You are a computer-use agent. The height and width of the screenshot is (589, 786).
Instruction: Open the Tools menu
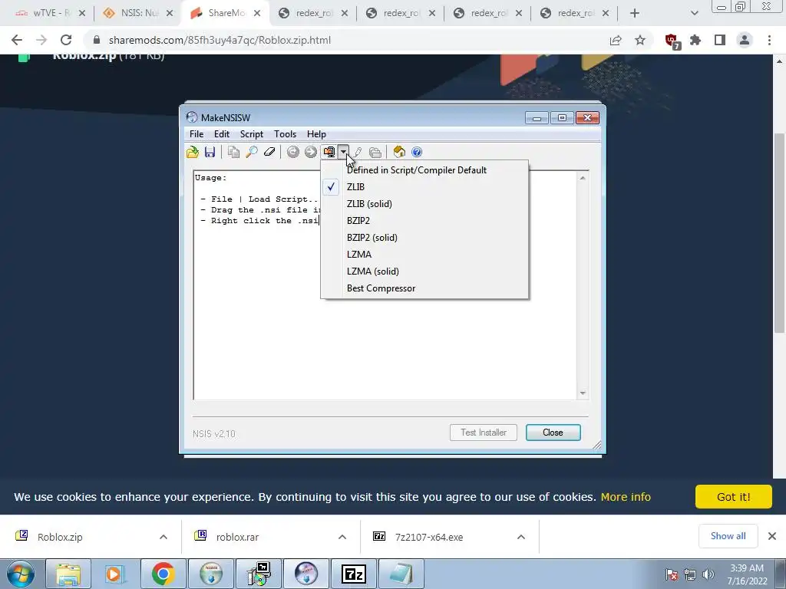point(286,134)
